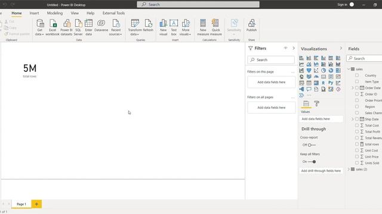Viewport: 382px width, 214px height.
Task: Expand the sales (2) table
Action: 349,169
